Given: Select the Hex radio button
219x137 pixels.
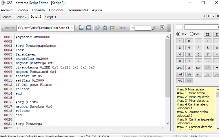Looking at the screenshot, I should pyautogui.click(x=178, y=34).
